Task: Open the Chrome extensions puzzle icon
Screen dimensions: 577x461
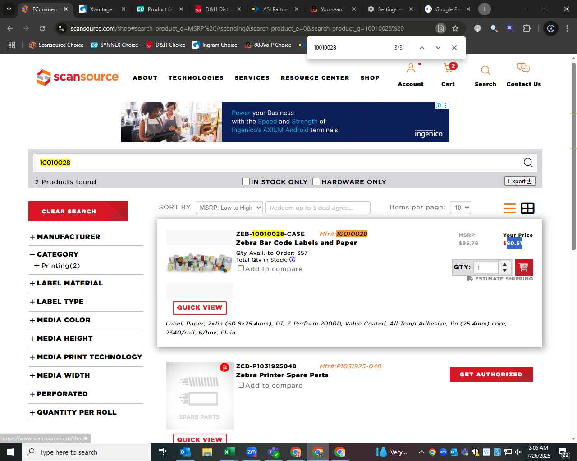Action: [x=527, y=28]
